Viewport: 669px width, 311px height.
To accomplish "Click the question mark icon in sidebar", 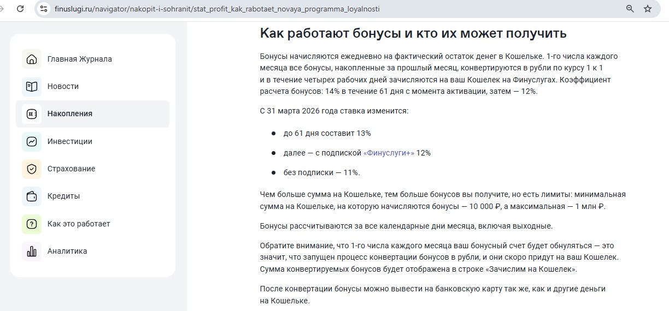I will (x=32, y=224).
